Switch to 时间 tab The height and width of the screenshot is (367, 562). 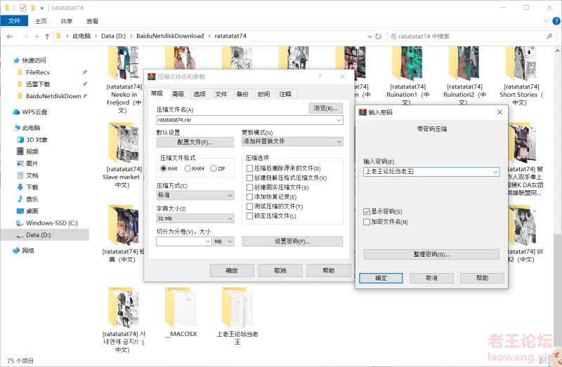(264, 94)
